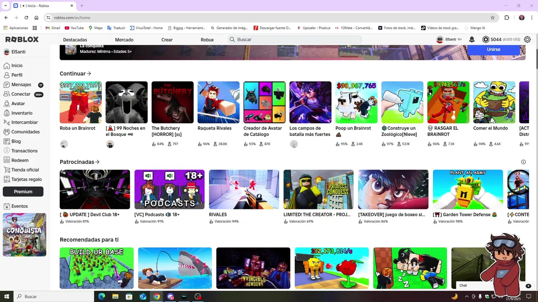Open the Mango IA bookmark
Viewport: 538px width, 302px height.
(474, 28)
